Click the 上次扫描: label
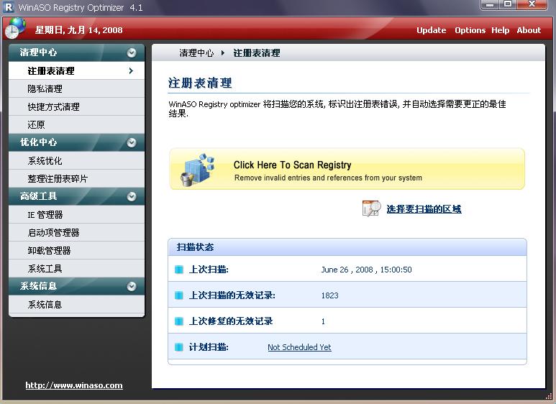 [x=209, y=270]
